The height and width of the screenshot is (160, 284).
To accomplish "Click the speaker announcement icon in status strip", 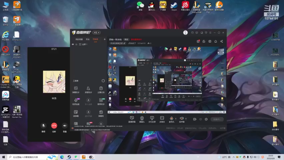I will point(73,128).
